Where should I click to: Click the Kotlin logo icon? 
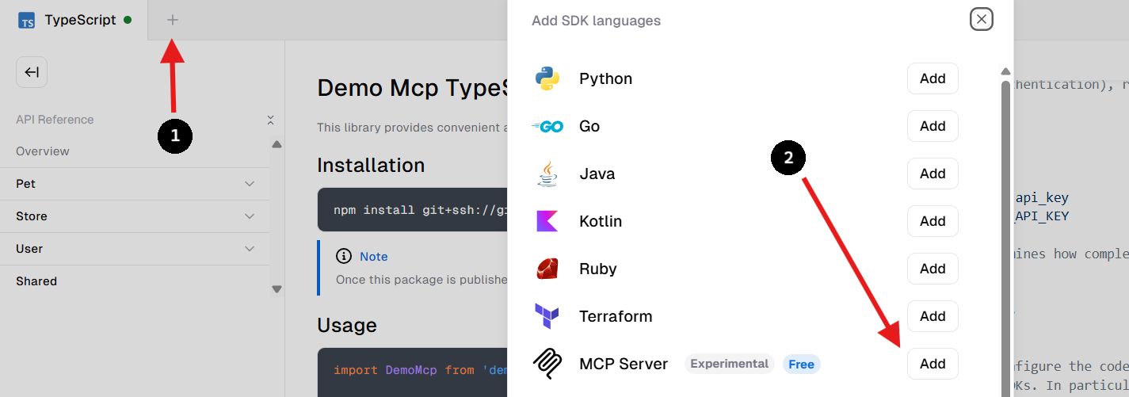(547, 221)
